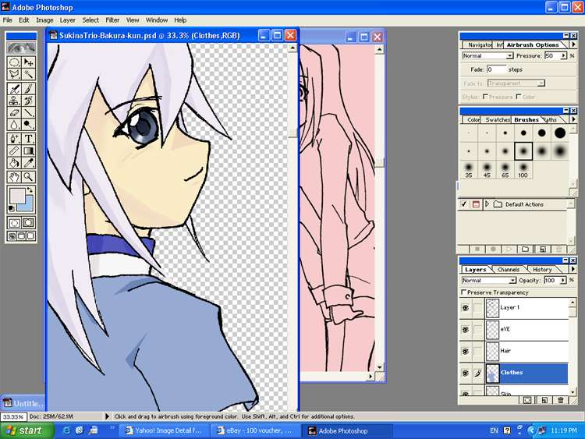Switch to Quick Mask mode

[28, 223]
